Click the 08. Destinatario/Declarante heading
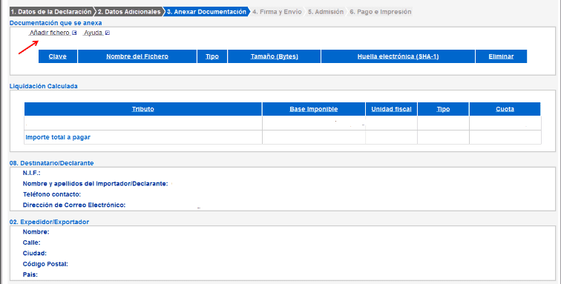 [x=51, y=163]
